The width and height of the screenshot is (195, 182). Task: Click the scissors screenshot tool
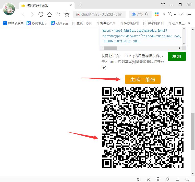coord(169,15)
